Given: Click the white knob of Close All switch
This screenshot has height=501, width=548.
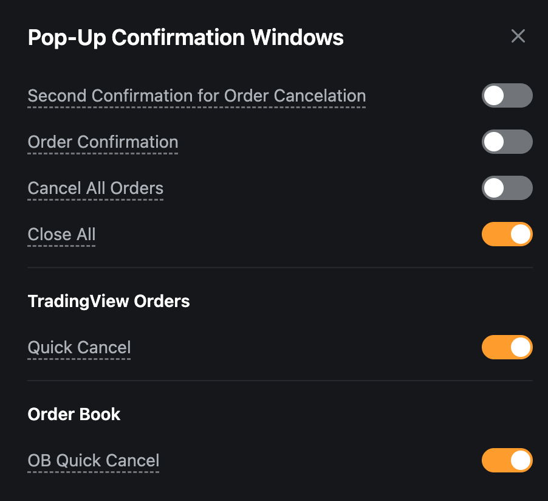Looking at the screenshot, I should pos(521,235).
